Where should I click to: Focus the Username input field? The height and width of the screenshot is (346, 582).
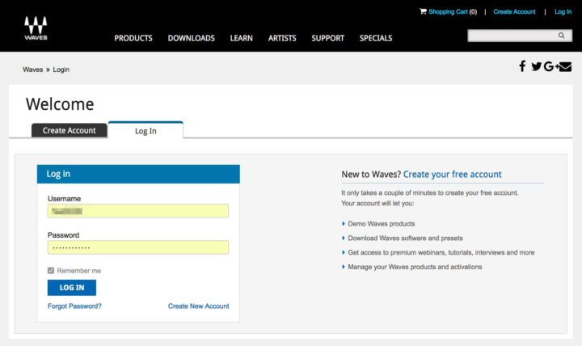[x=137, y=211]
